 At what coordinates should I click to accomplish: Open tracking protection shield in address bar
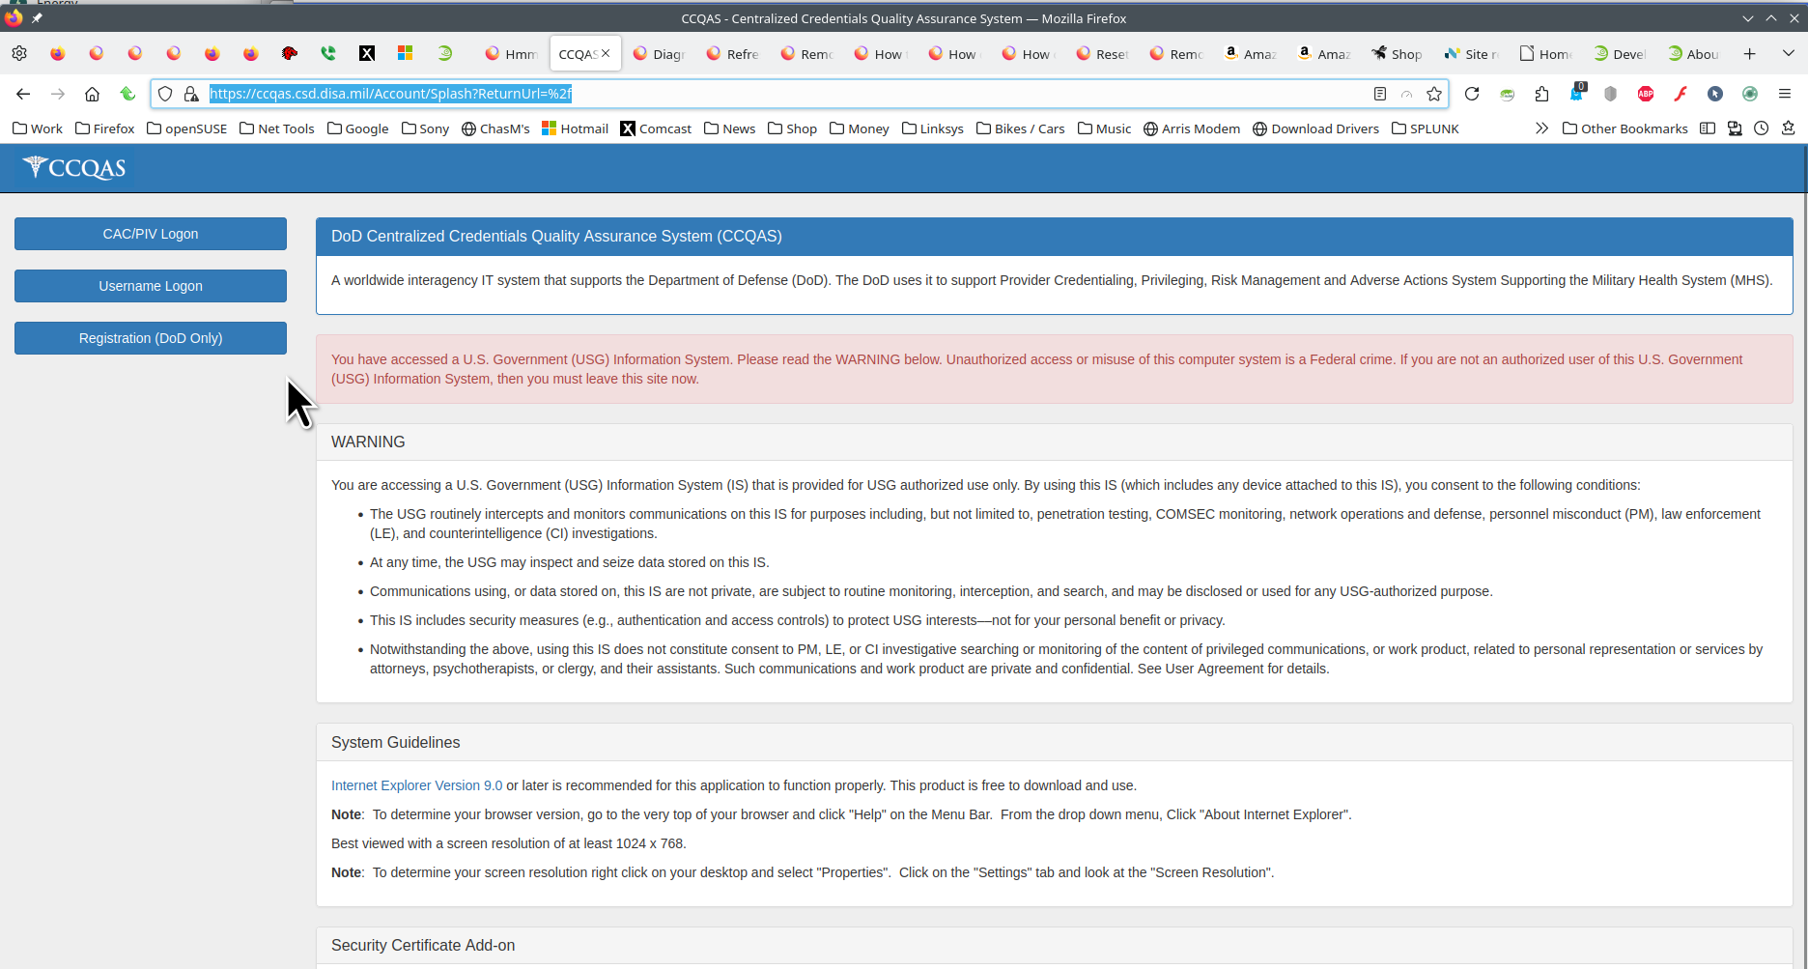(165, 94)
